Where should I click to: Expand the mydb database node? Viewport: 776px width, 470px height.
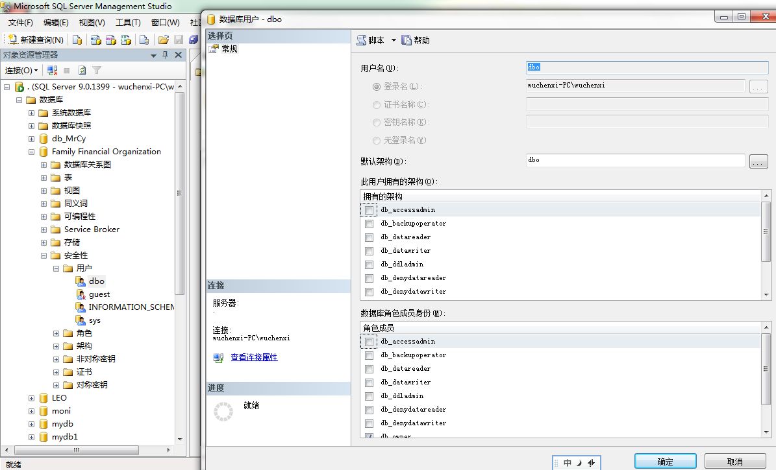[31, 424]
